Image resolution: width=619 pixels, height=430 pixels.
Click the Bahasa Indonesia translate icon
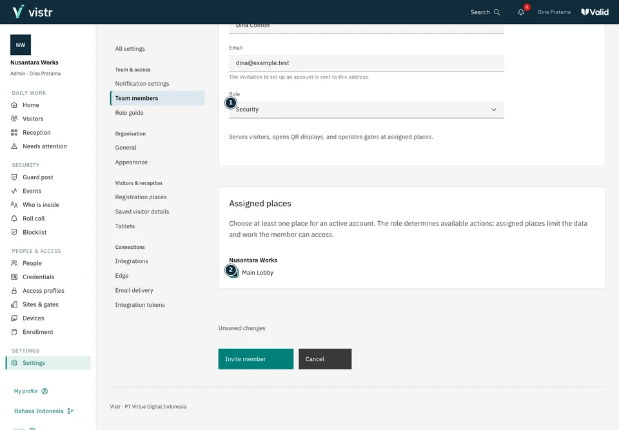(70, 411)
